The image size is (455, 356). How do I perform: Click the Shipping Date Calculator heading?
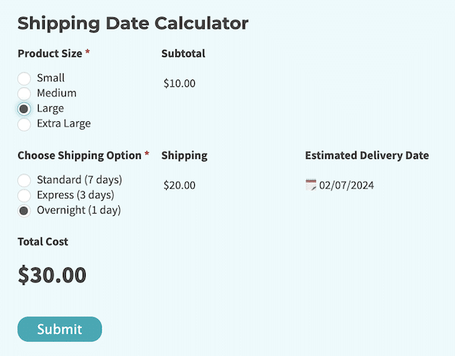133,23
